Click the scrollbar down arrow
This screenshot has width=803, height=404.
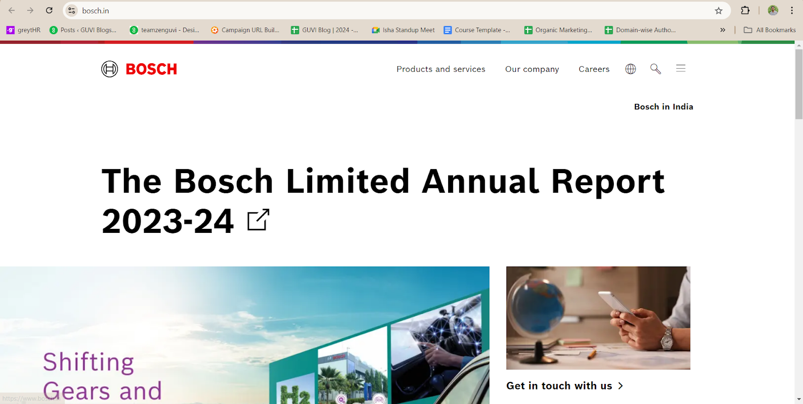pyautogui.click(x=799, y=399)
